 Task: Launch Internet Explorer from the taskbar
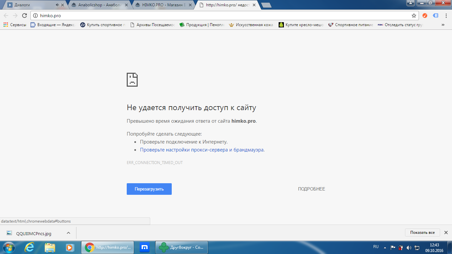coord(30,247)
